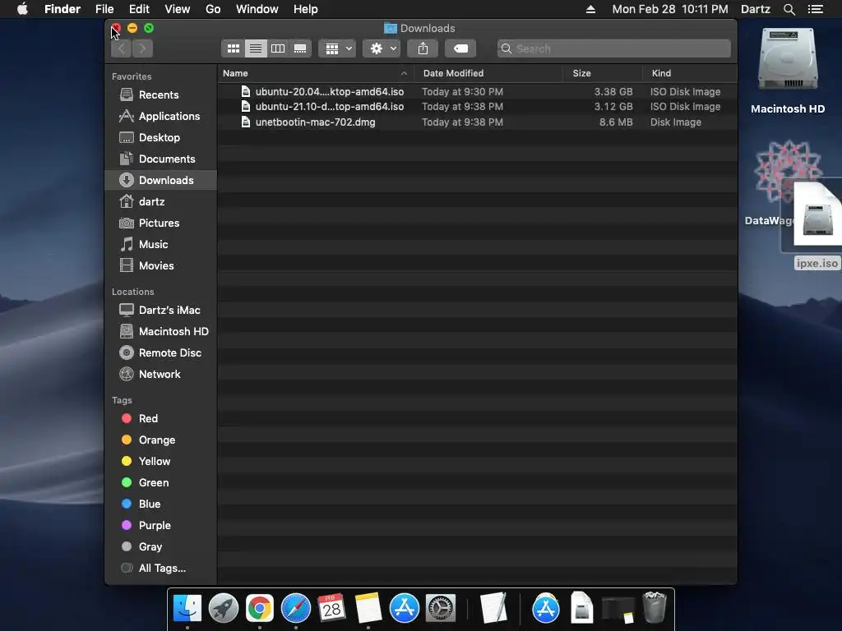
Task: Open TextEdit from the Dock
Action: (493, 608)
